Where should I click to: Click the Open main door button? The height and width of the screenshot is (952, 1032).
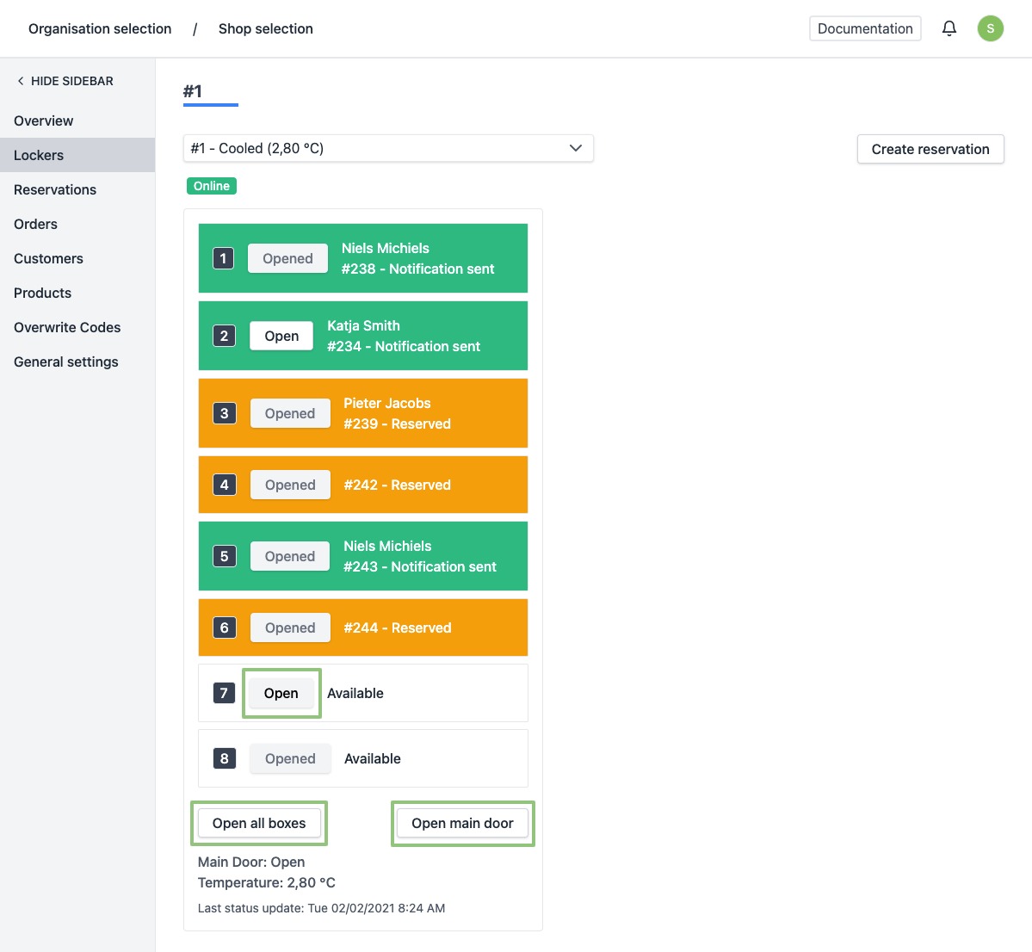point(462,823)
